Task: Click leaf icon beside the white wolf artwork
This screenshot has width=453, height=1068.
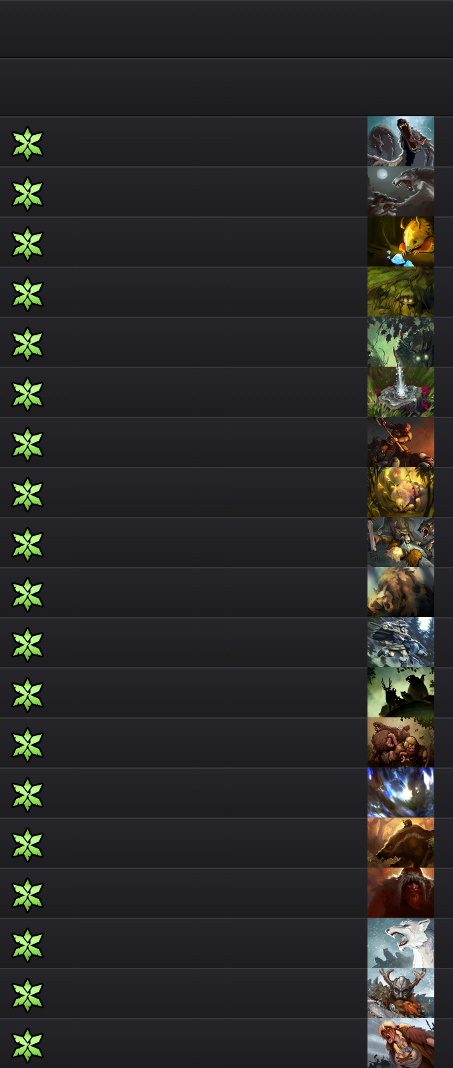Action: point(27,945)
